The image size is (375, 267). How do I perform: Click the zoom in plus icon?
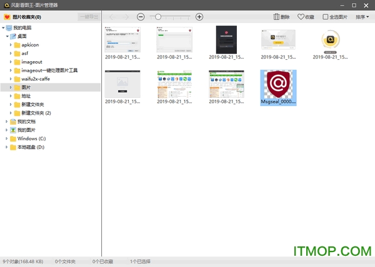(199, 17)
